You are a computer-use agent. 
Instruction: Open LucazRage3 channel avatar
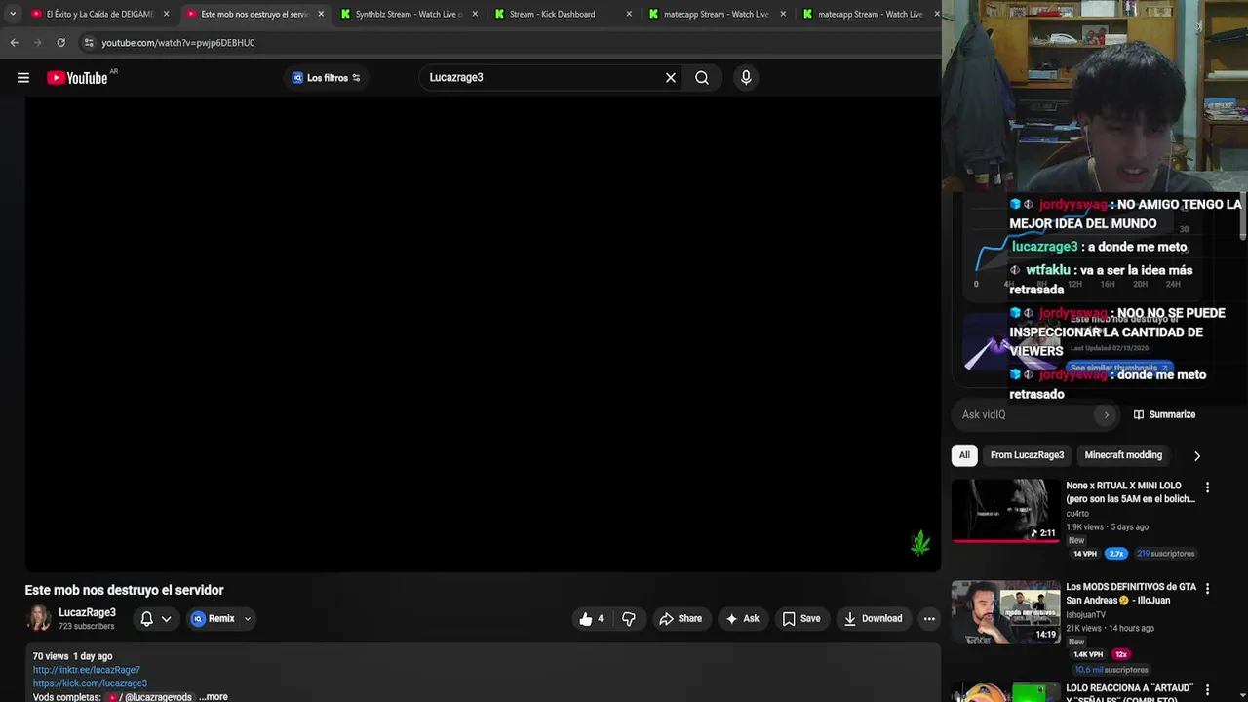coord(39,619)
